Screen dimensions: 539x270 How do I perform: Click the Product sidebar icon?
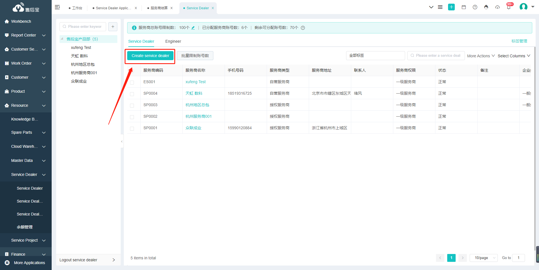click(x=7, y=91)
